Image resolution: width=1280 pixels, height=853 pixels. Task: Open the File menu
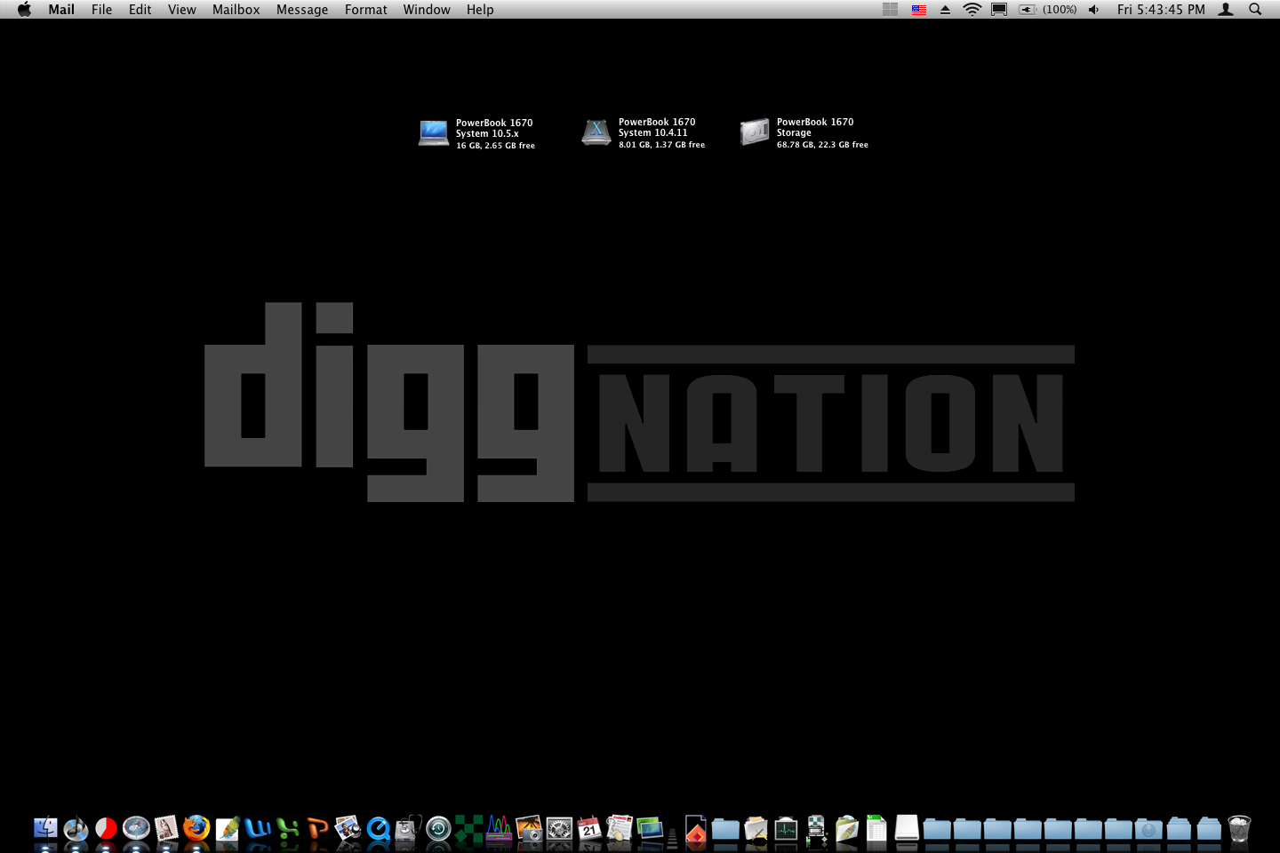102,9
